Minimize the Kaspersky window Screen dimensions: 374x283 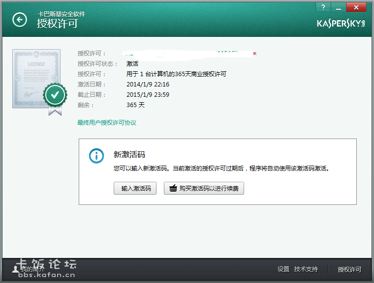point(338,7)
